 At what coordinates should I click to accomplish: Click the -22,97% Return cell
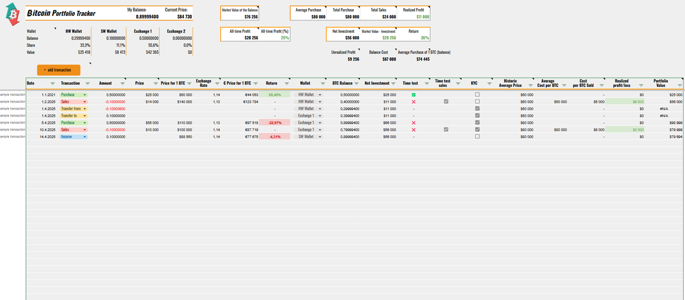point(275,123)
